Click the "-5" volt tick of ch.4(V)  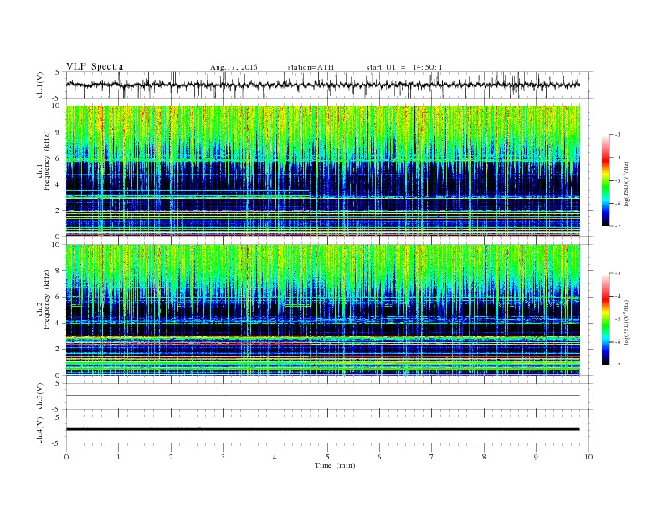(56, 443)
